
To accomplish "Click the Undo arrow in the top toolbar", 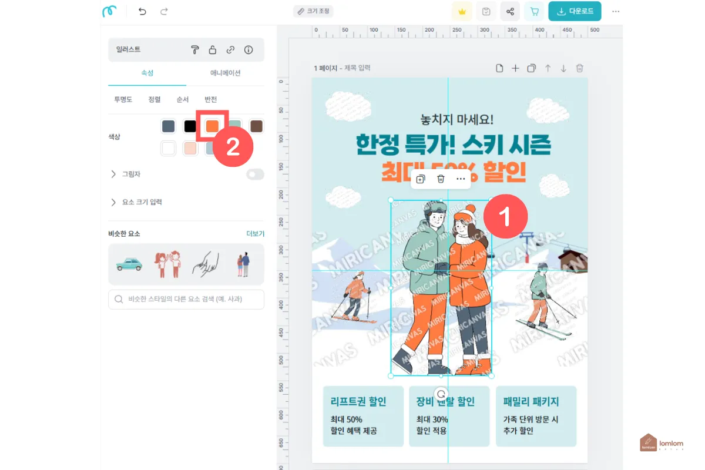I will pos(142,11).
